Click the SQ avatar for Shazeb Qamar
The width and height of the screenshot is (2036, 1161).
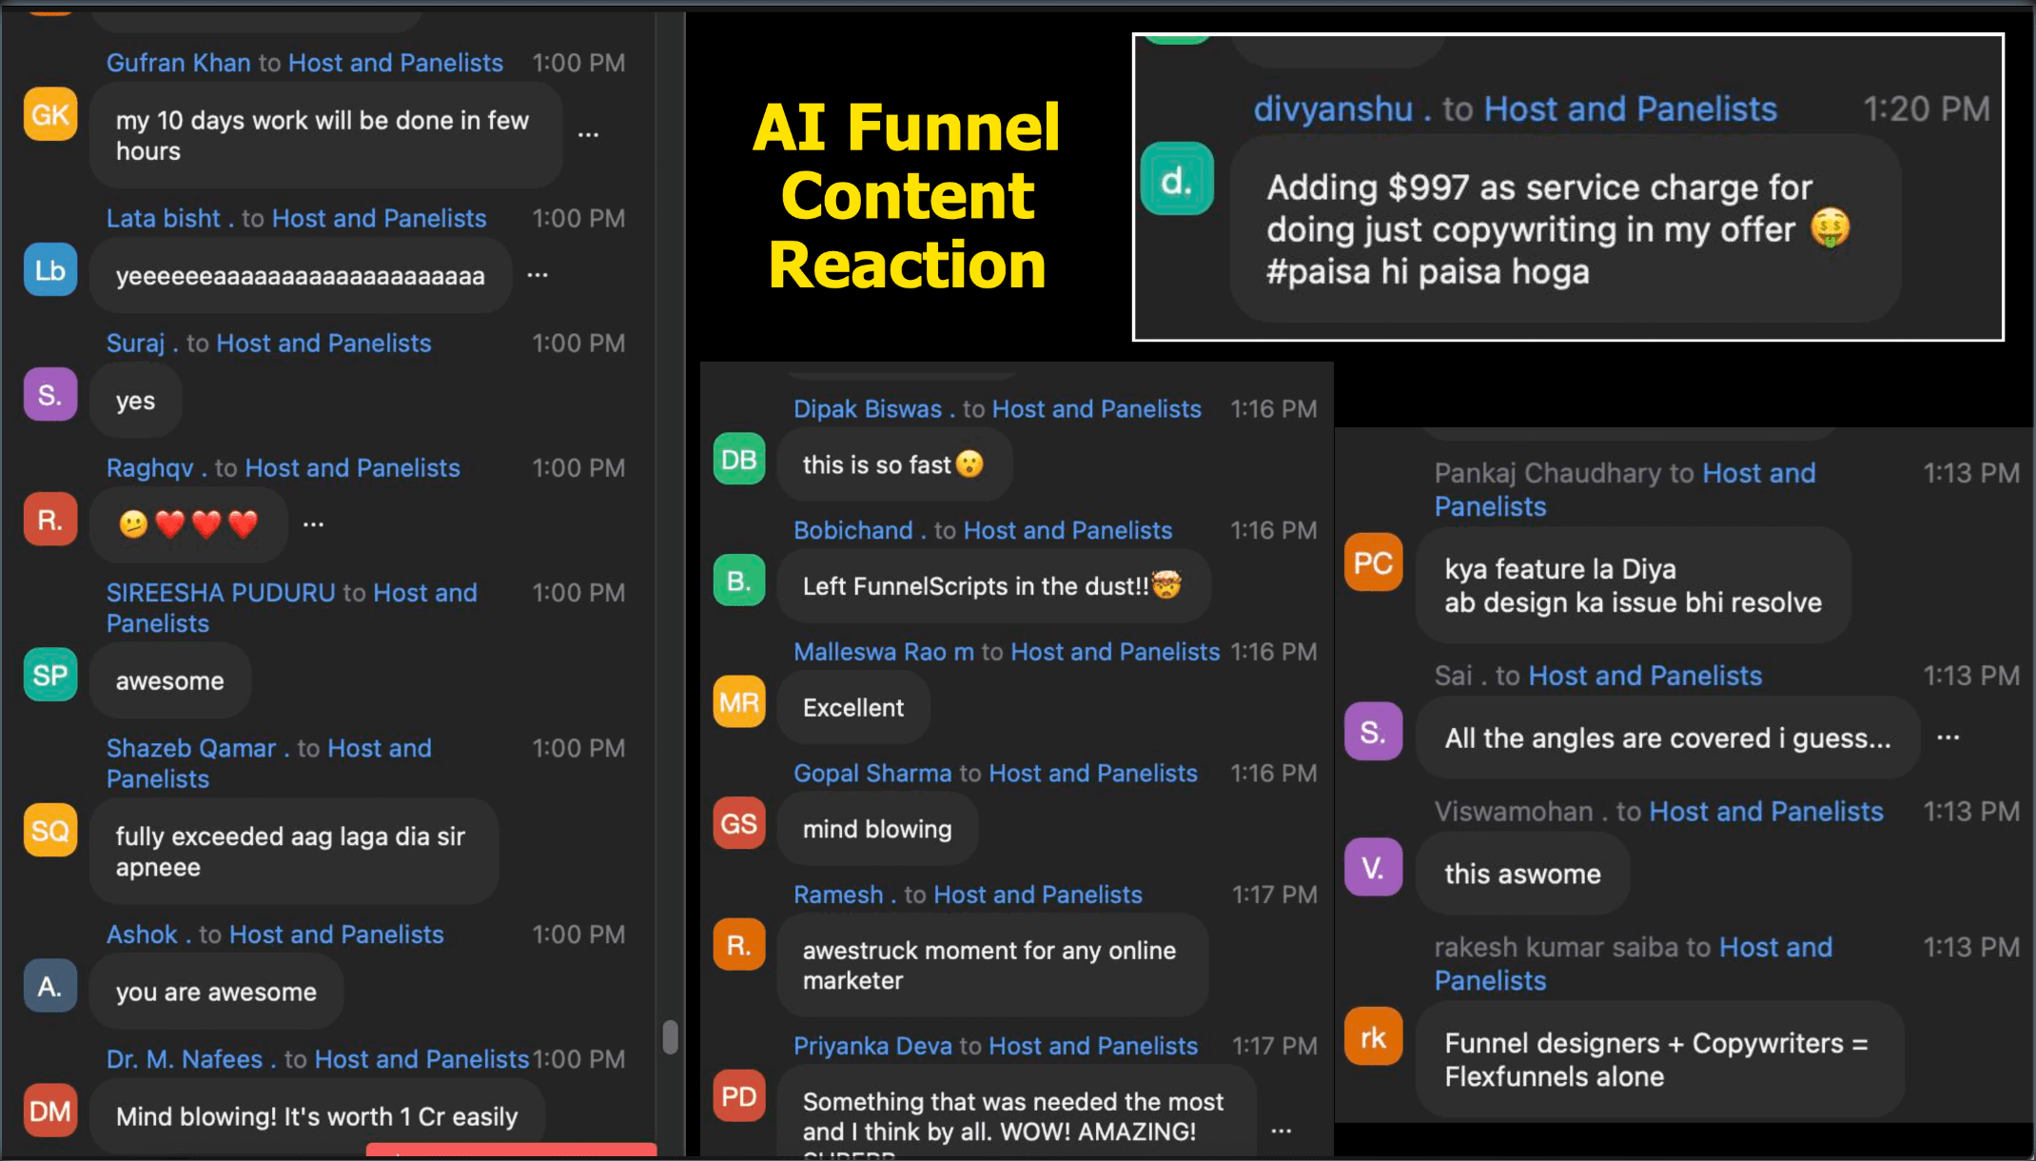coord(49,831)
